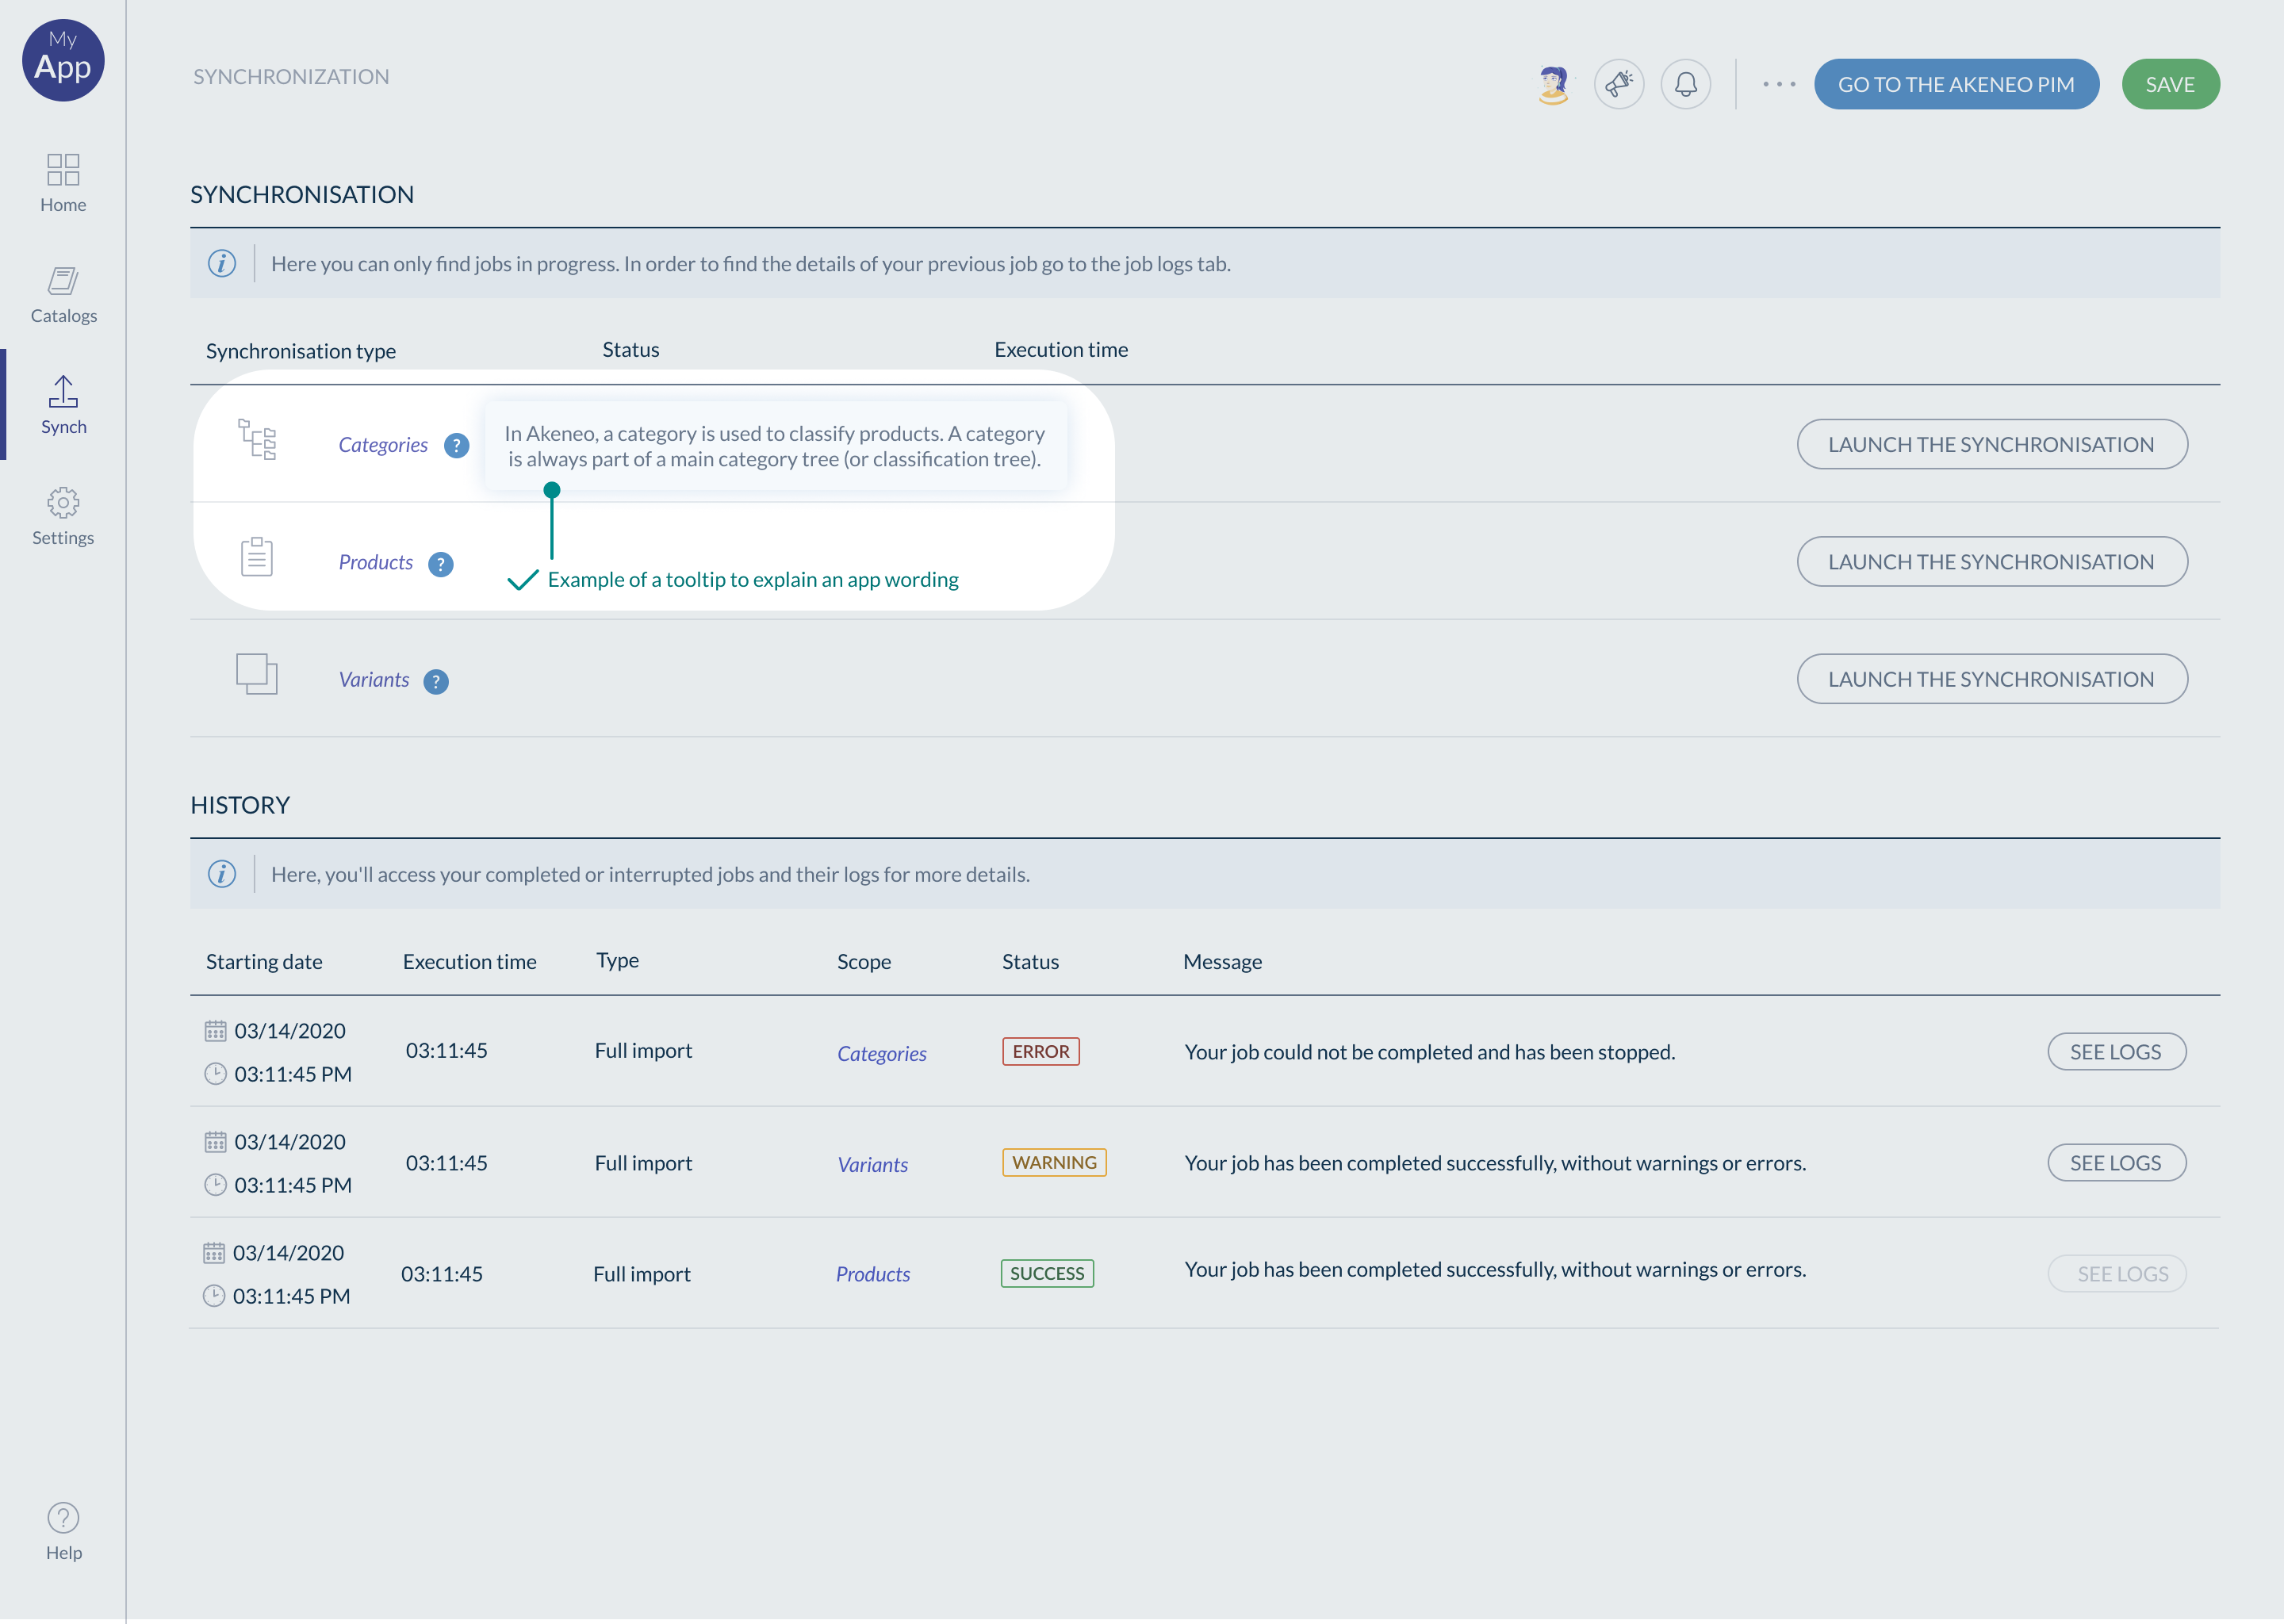Open Settings gear in sidebar
2284x1624 pixels.
tap(63, 516)
